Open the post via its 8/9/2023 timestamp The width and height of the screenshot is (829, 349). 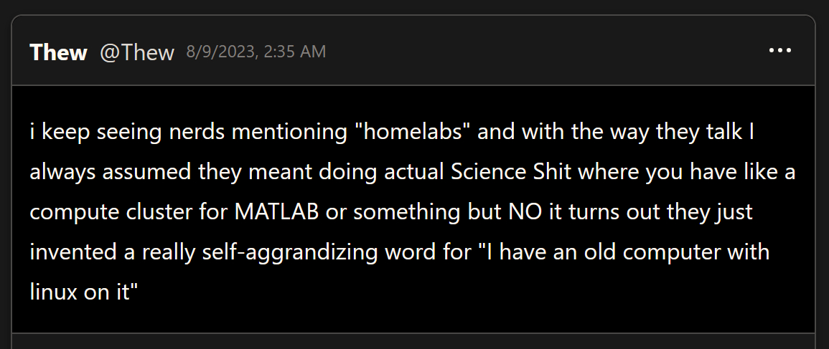[256, 52]
